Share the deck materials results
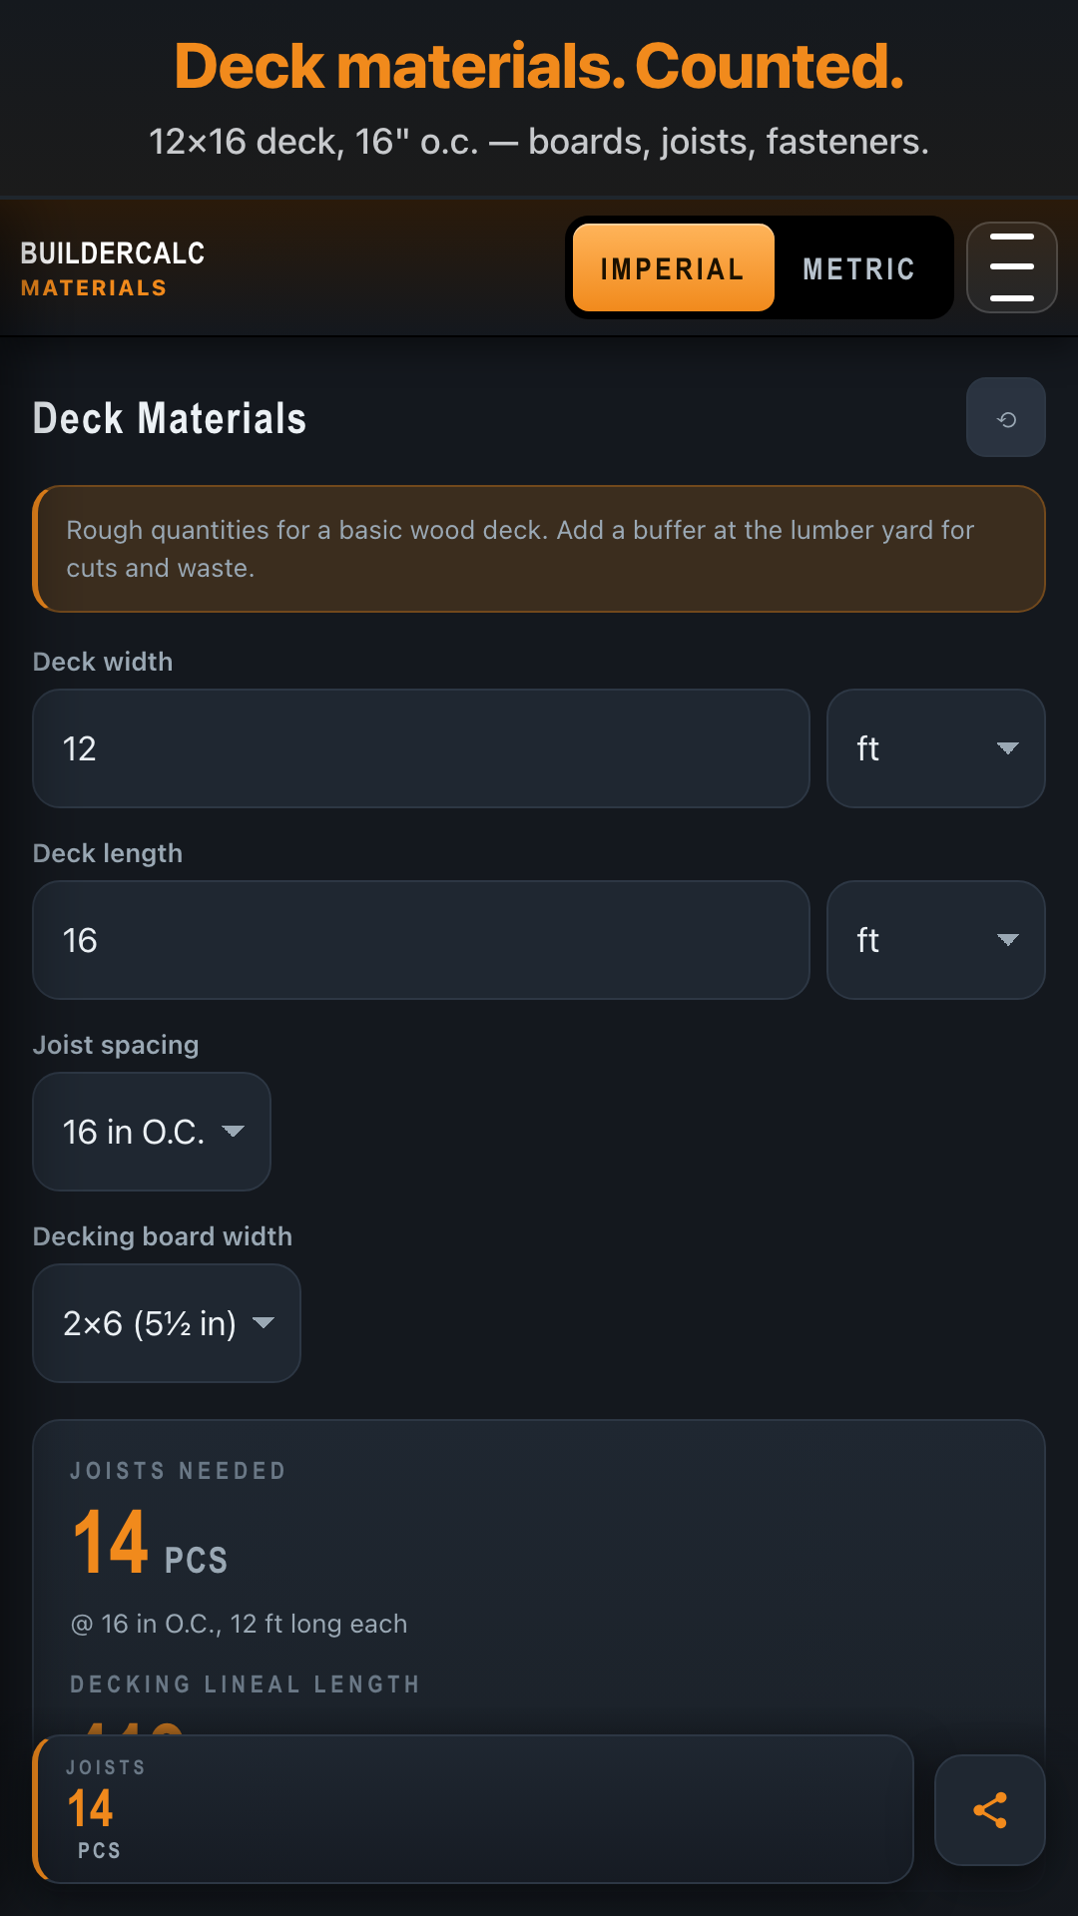The width and height of the screenshot is (1078, 1916). tap(989, 1809)
